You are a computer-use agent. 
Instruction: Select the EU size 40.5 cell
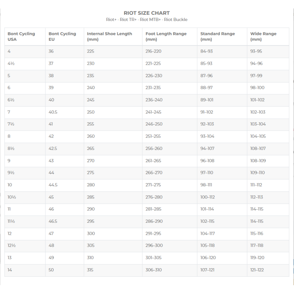tap(53, 112)
